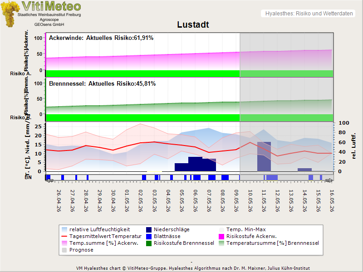The width and height of the screenshot is (363, 272).
Task: Click the Tagesmittelwert Temperatur red line marker
Action: tap(64, 236)
